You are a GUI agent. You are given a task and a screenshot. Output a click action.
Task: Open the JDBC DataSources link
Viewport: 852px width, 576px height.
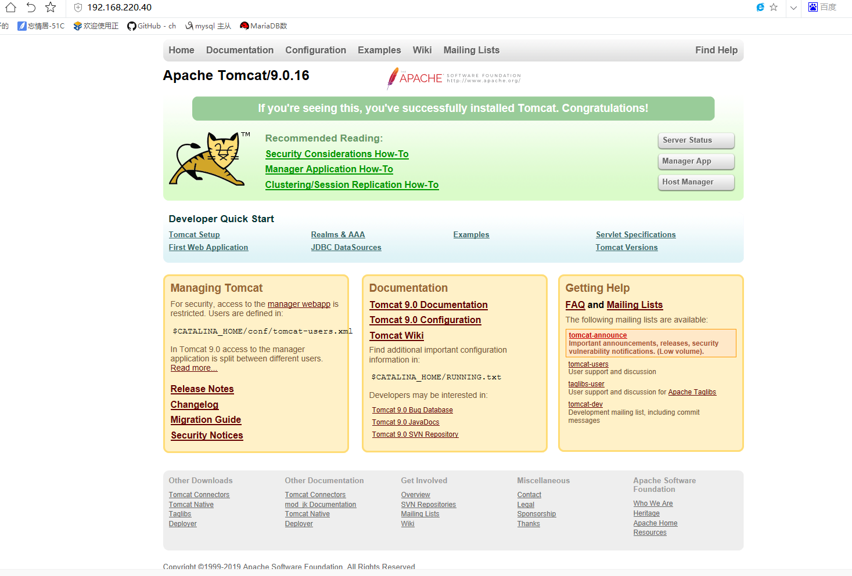point(346,248)
